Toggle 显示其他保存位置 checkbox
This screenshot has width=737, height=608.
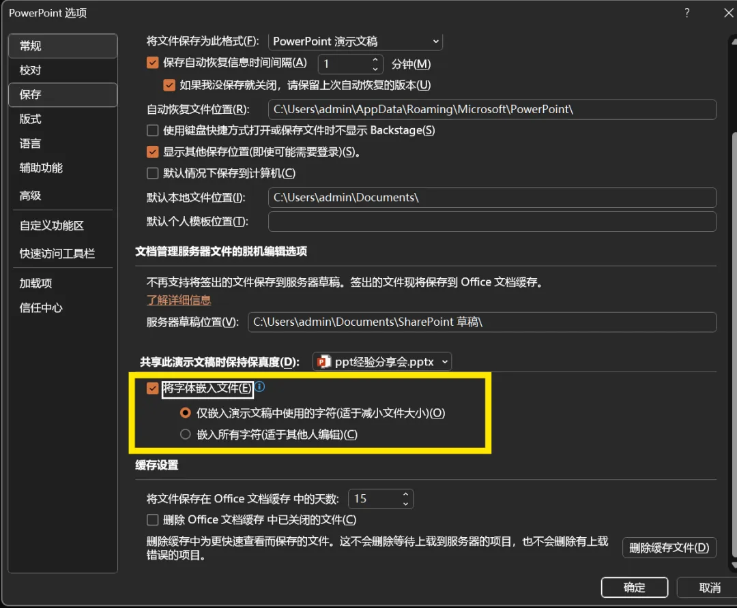pyautogui.click(x=153, y=151)
